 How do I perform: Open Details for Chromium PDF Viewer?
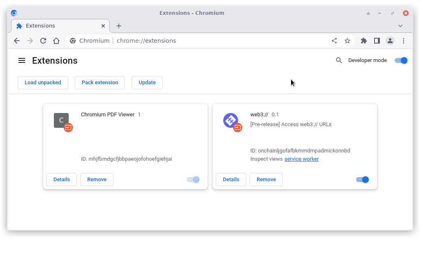coord(62,180)
